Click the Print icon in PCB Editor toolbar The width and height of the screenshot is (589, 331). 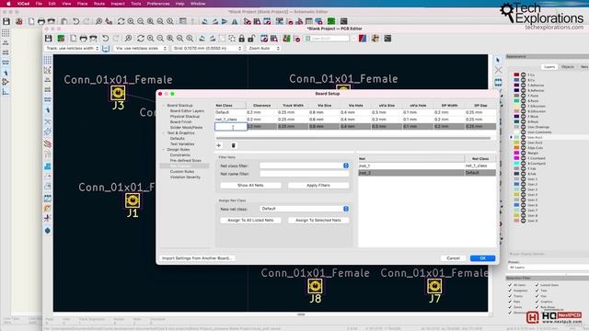coord(84,39)
